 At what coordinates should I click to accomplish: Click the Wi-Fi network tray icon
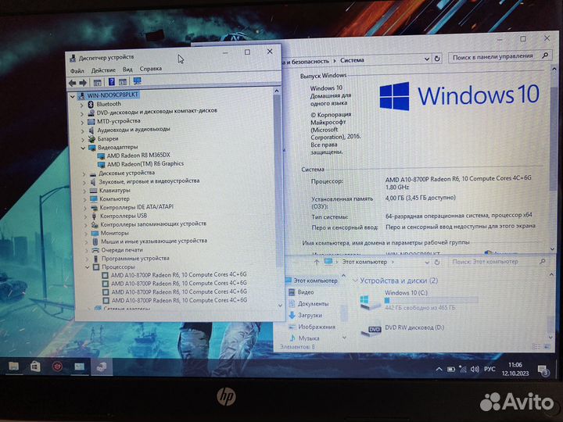pyautogui.click(x=463, y=369)
